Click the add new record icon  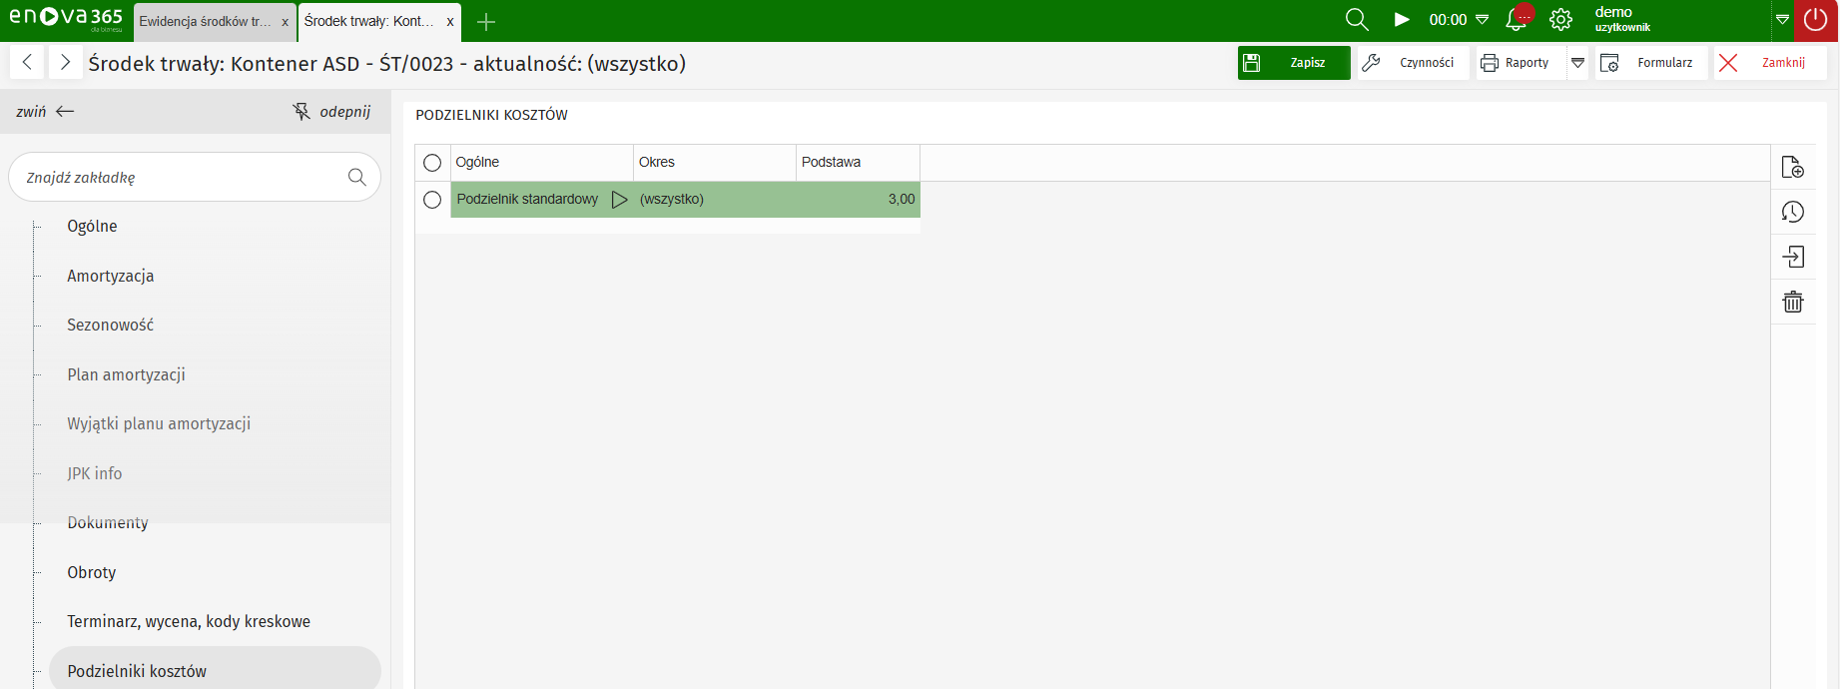pyautogui.click(x=1793, y=167)
